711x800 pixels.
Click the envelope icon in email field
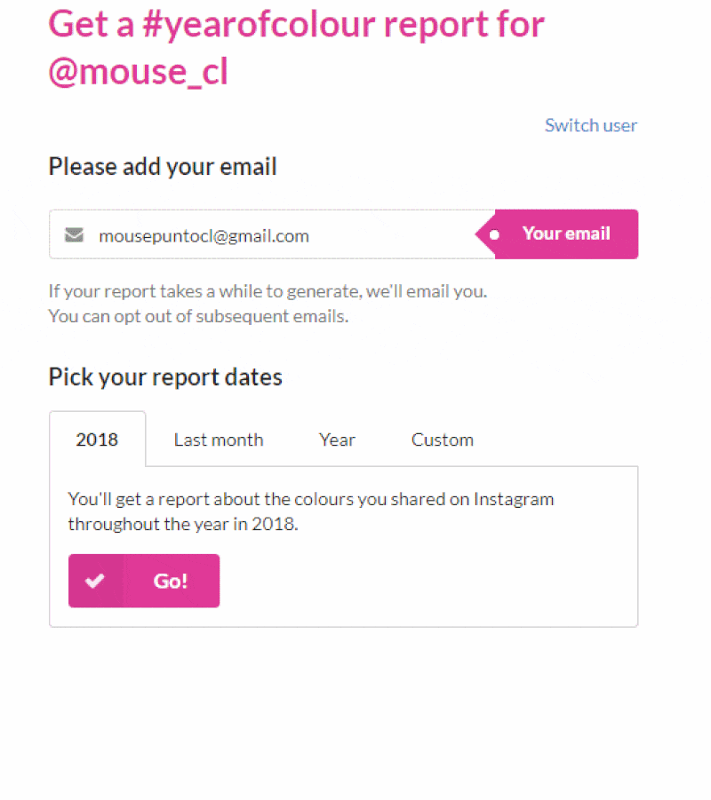tap(74, 234)
